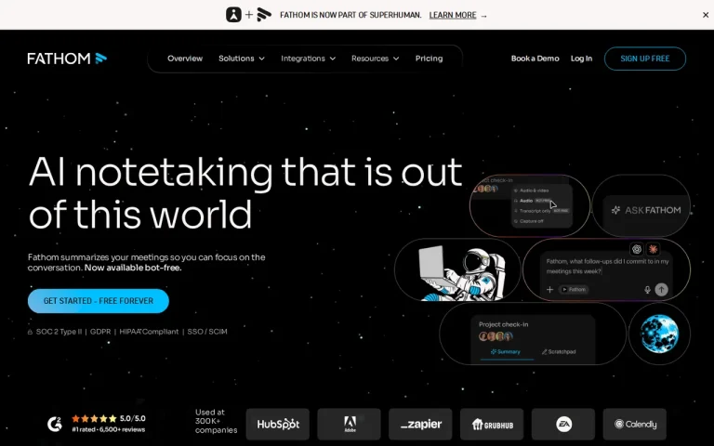Click the 'Now available bot-free.' text
The image size is (714, 446).
tap(133, 268)
